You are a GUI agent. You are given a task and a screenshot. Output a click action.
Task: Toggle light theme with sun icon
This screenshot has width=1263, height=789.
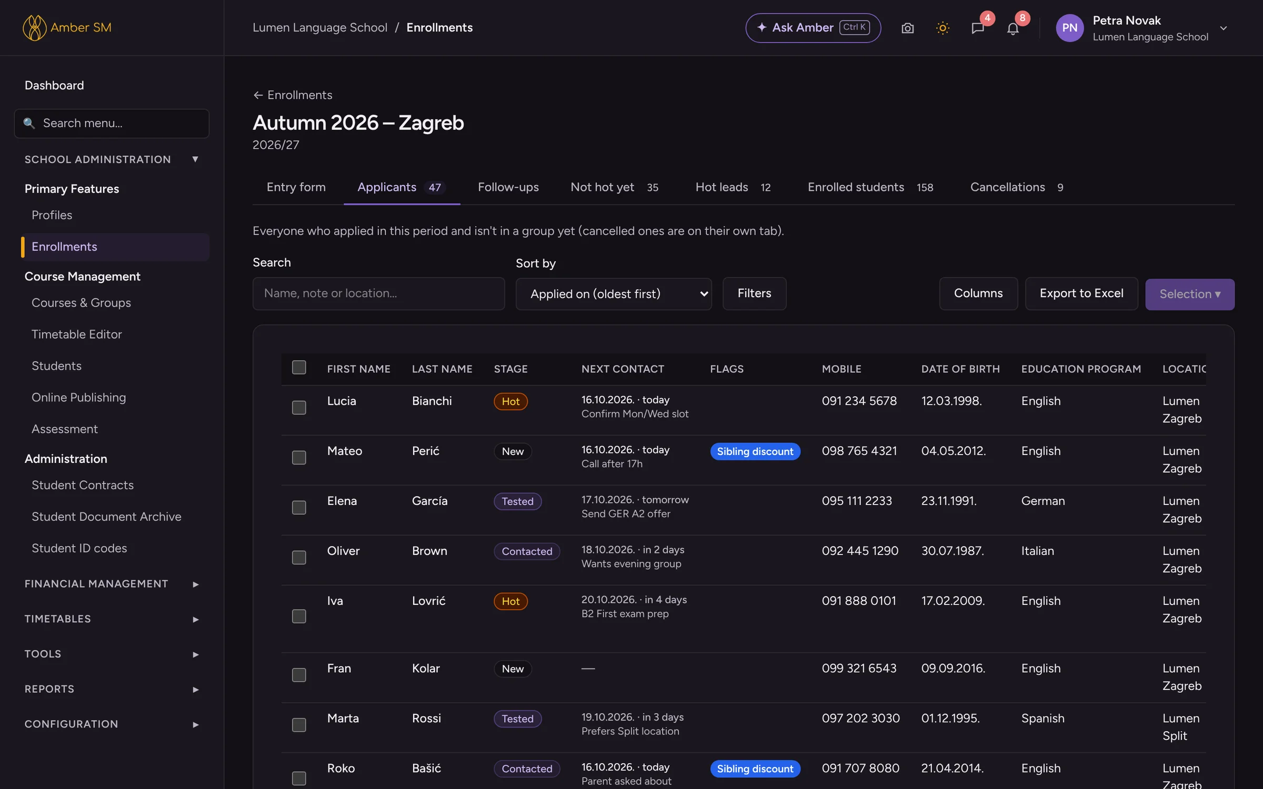(943, 28)
